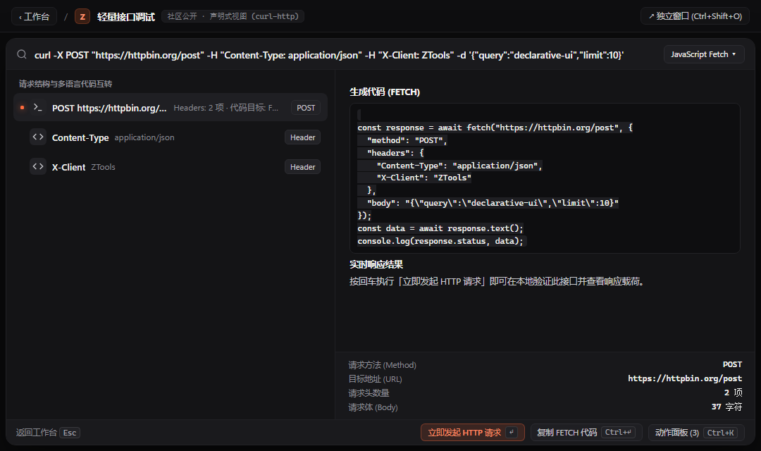Click the code brackets icon beside Content-Type
Viewport: 761px width, 451px height.
click(38, 137)
